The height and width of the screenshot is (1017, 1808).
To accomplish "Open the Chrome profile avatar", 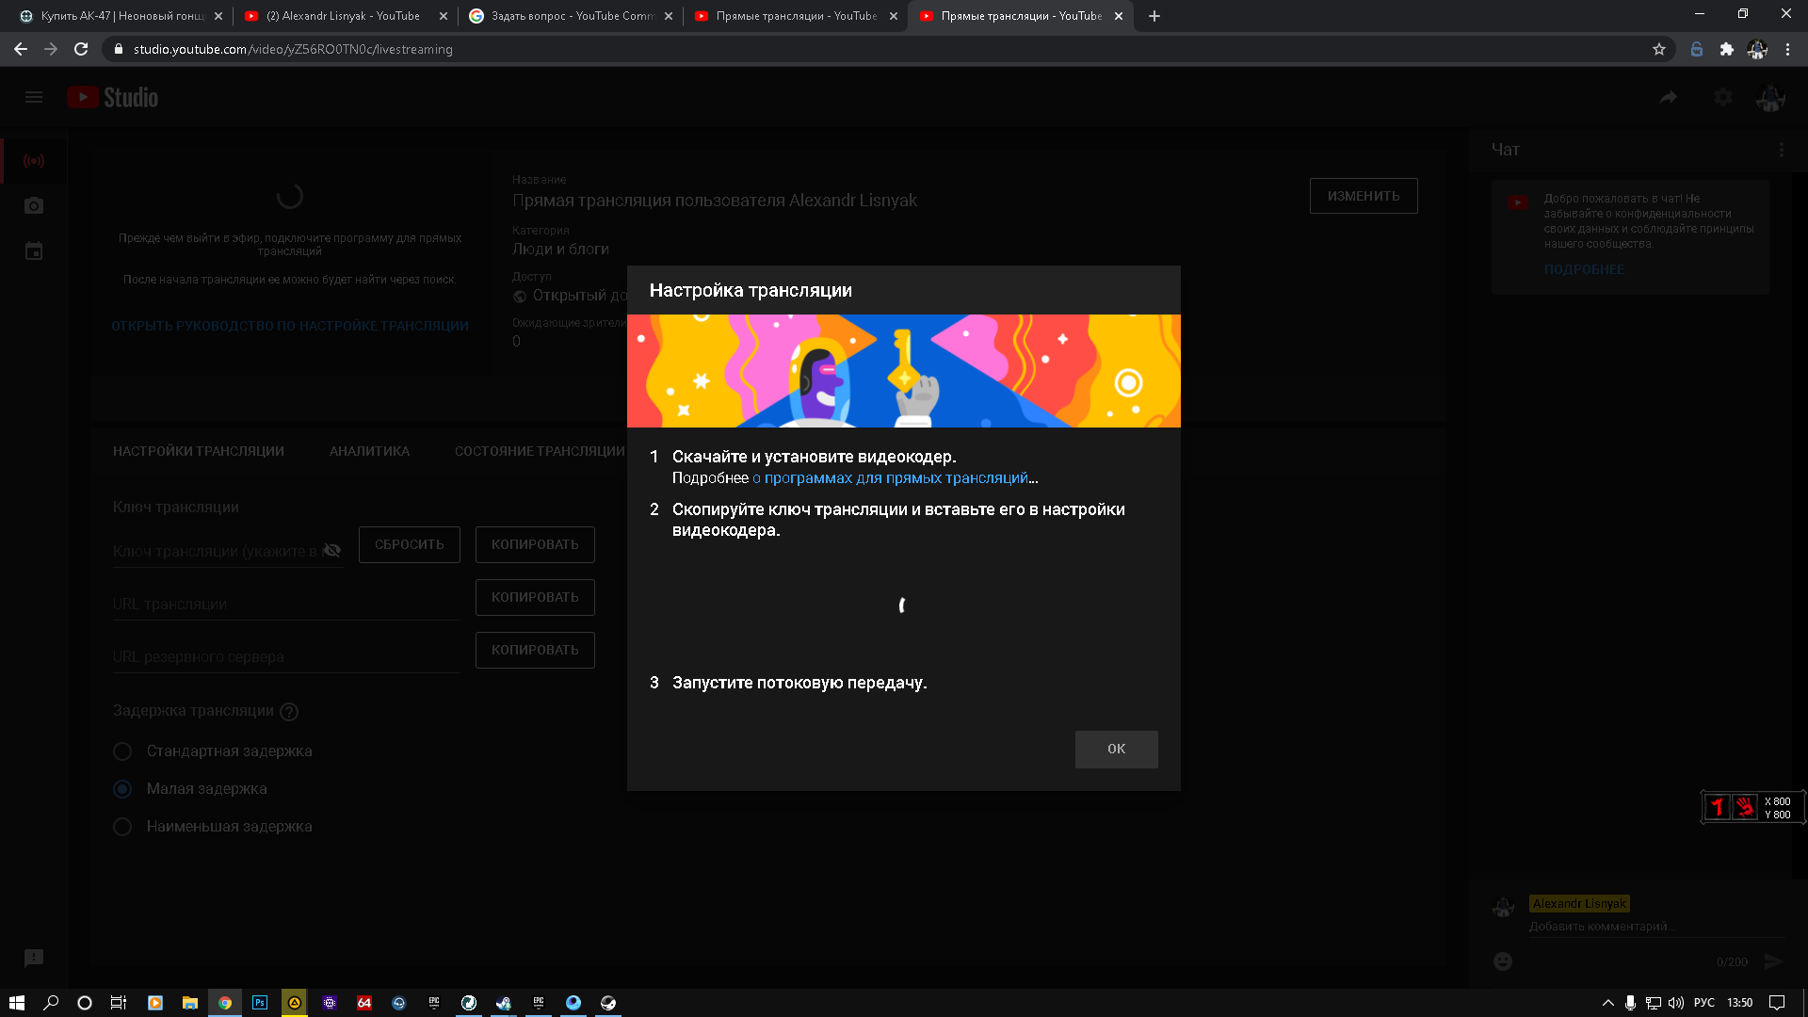I will point(1757,49).
